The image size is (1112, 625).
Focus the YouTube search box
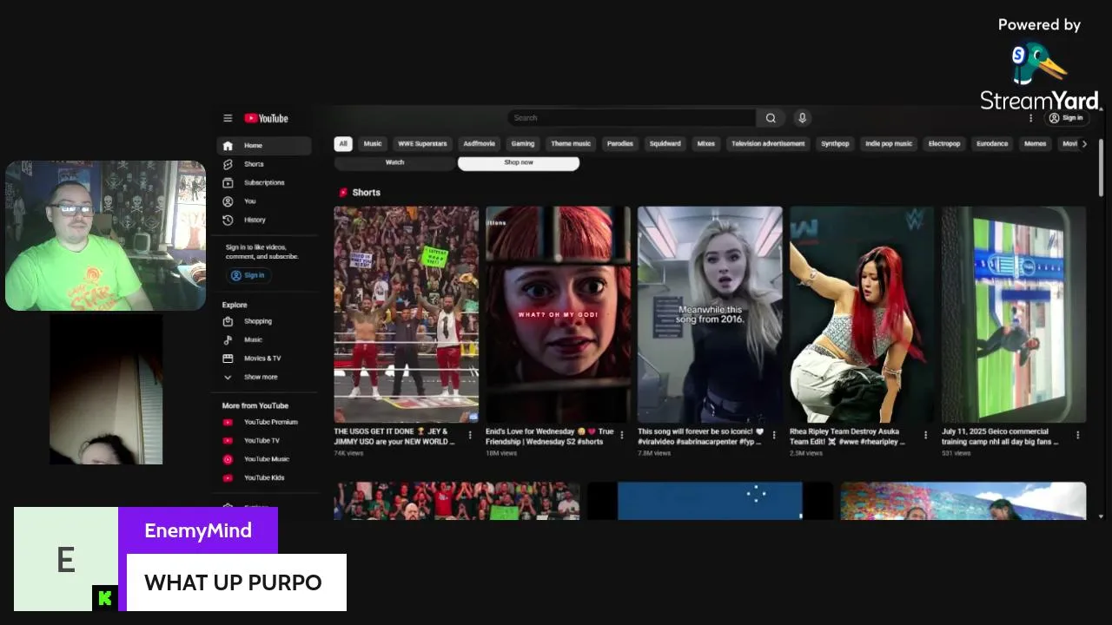tap(632, 118)
